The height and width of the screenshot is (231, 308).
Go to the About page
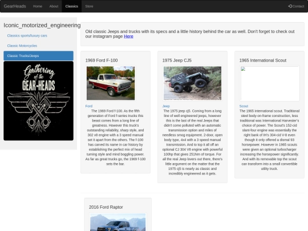(54, 6)
